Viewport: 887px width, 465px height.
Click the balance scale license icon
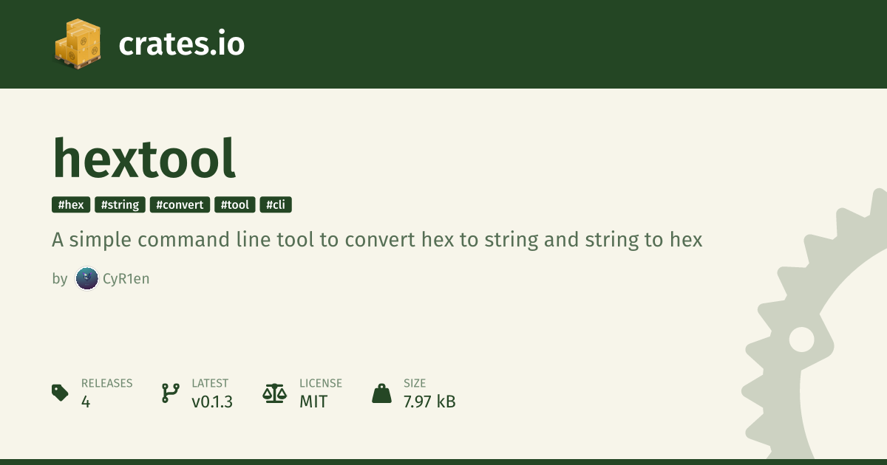tap(274, 393)
